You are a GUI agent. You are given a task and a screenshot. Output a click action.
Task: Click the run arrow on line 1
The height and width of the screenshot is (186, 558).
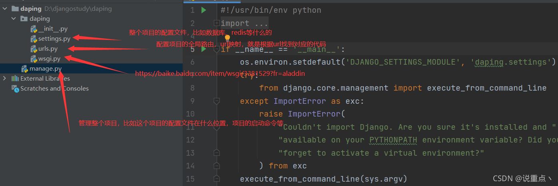tap(203, 10)
